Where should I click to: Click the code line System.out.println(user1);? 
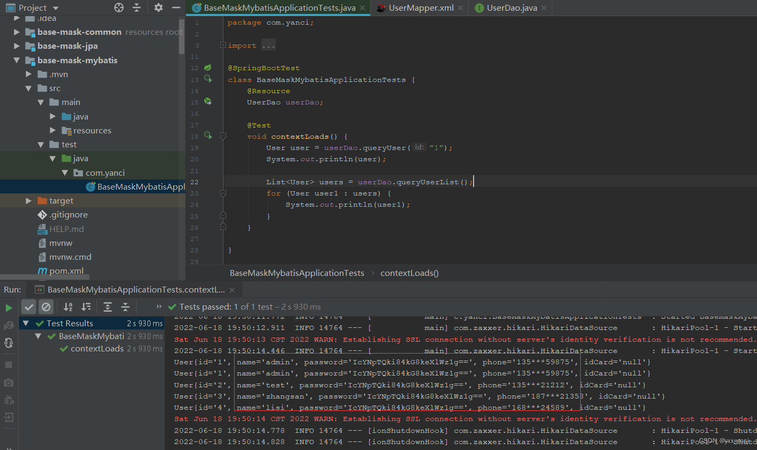(348, 205)
